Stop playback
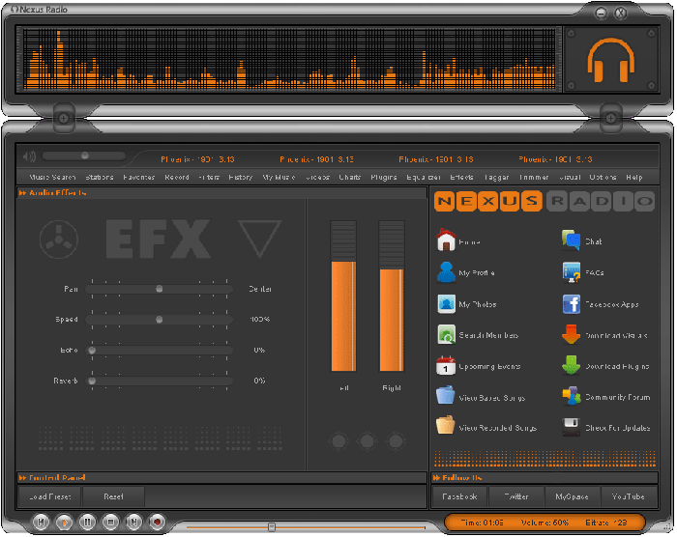 110,523
